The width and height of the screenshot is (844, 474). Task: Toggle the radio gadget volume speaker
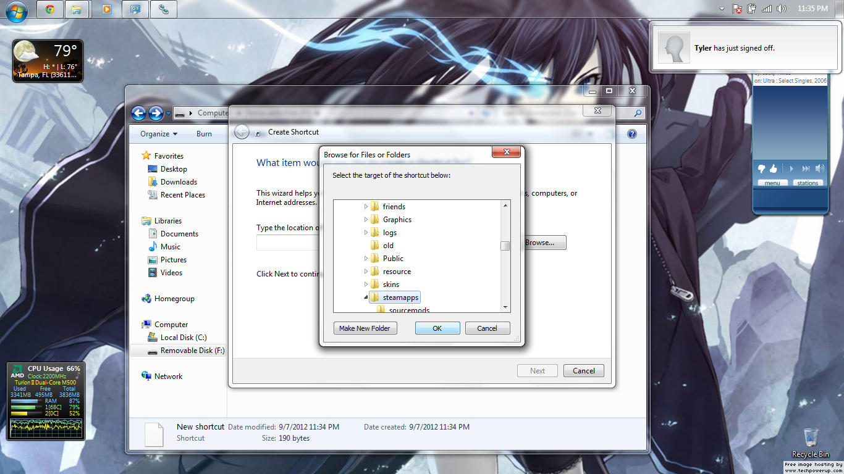click(x=820, y=168)
